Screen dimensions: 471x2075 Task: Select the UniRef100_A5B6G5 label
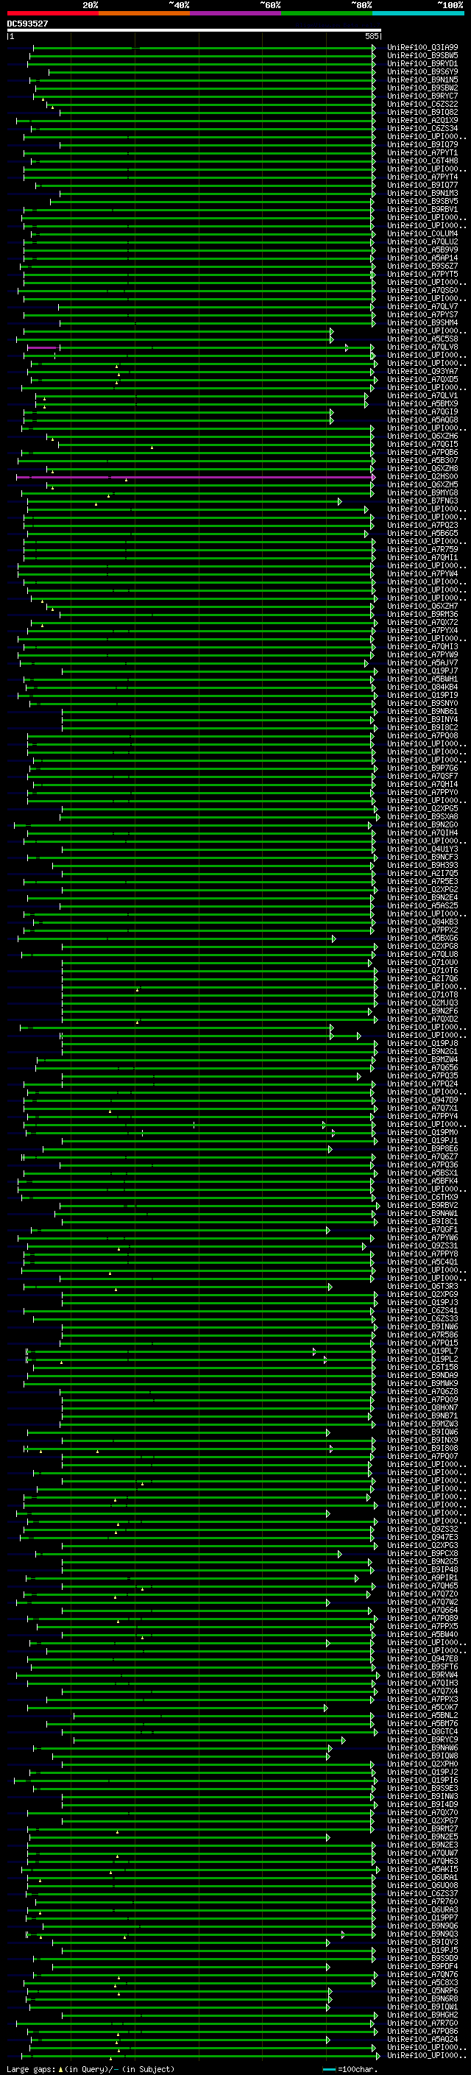(x=422, y=533)
